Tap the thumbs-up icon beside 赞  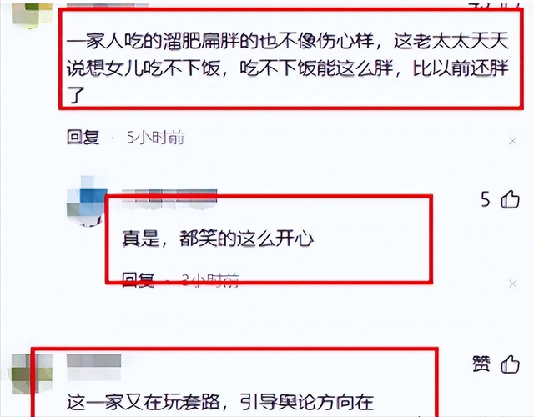pyautogui.click(x=510, y=364)
